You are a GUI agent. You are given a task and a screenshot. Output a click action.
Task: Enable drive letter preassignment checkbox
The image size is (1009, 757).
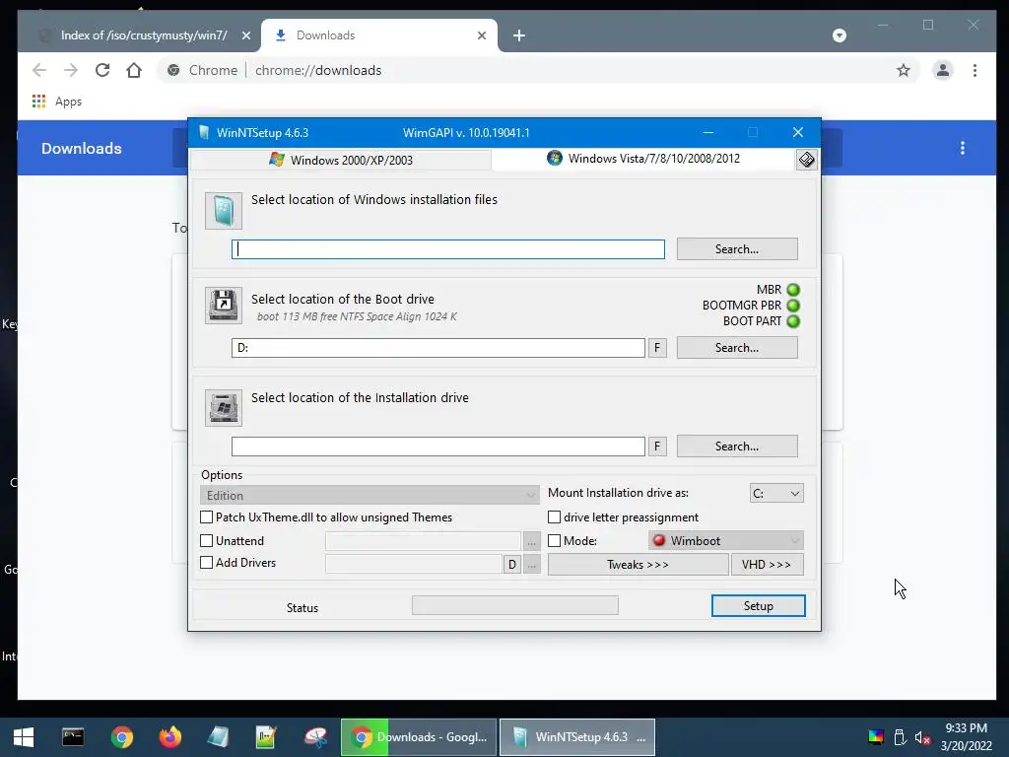(x=554, y=516)
